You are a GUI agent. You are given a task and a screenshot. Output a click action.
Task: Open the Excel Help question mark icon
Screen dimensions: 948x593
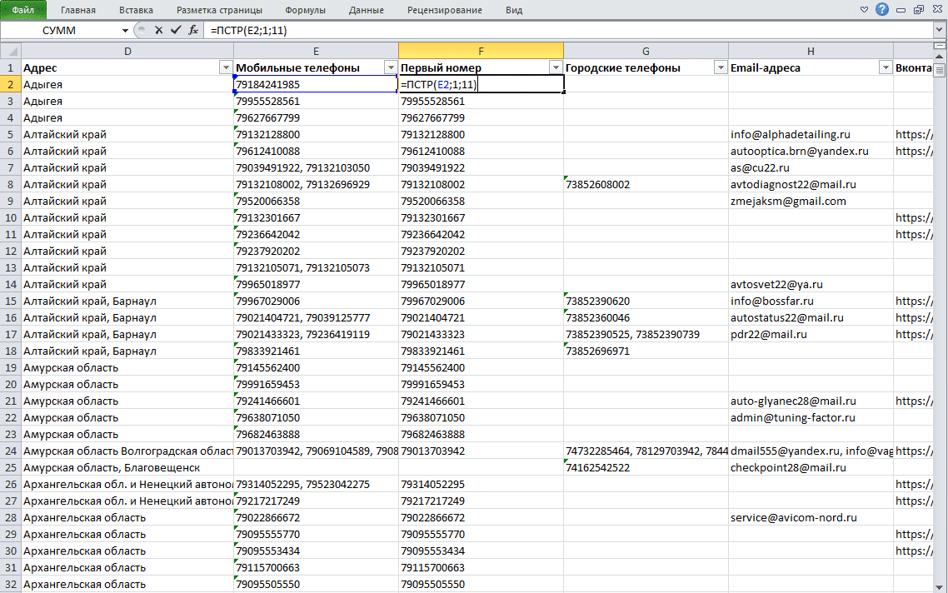coord(882,9)
